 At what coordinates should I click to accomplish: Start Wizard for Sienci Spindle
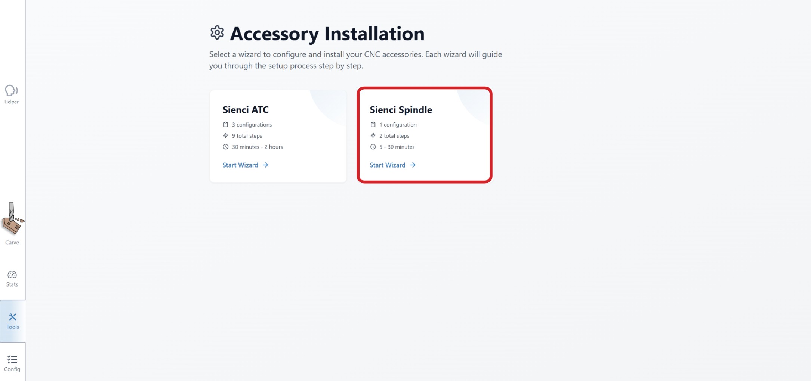click(x=388, y=165)
